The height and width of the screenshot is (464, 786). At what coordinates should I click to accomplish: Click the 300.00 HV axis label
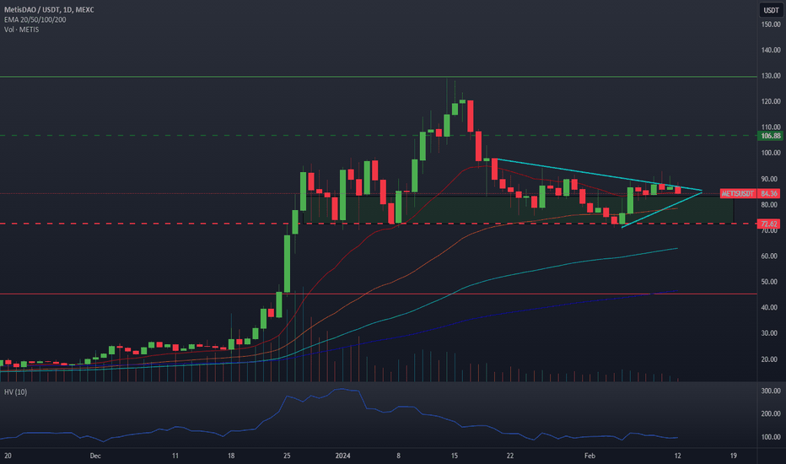tap(771, 391)
